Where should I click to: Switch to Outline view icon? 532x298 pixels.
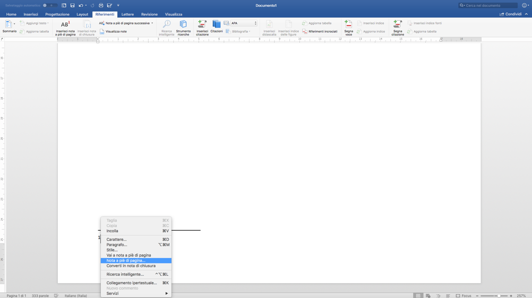438,296
